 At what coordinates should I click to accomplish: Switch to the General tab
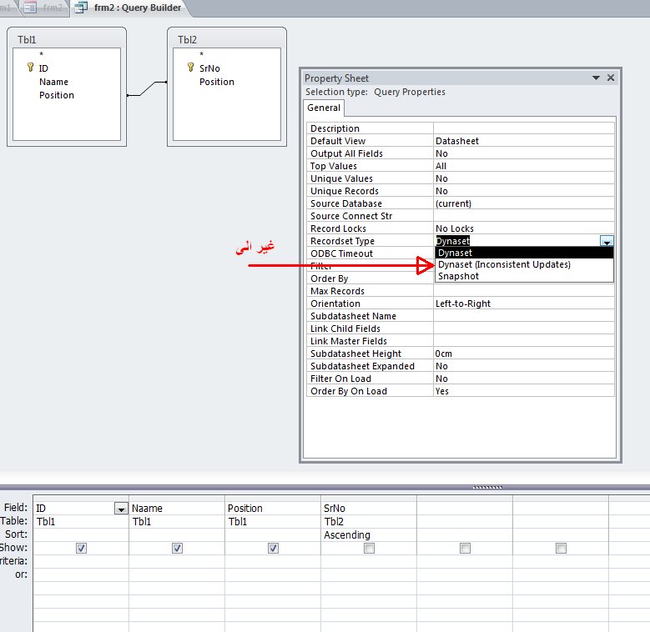point(324,108)
